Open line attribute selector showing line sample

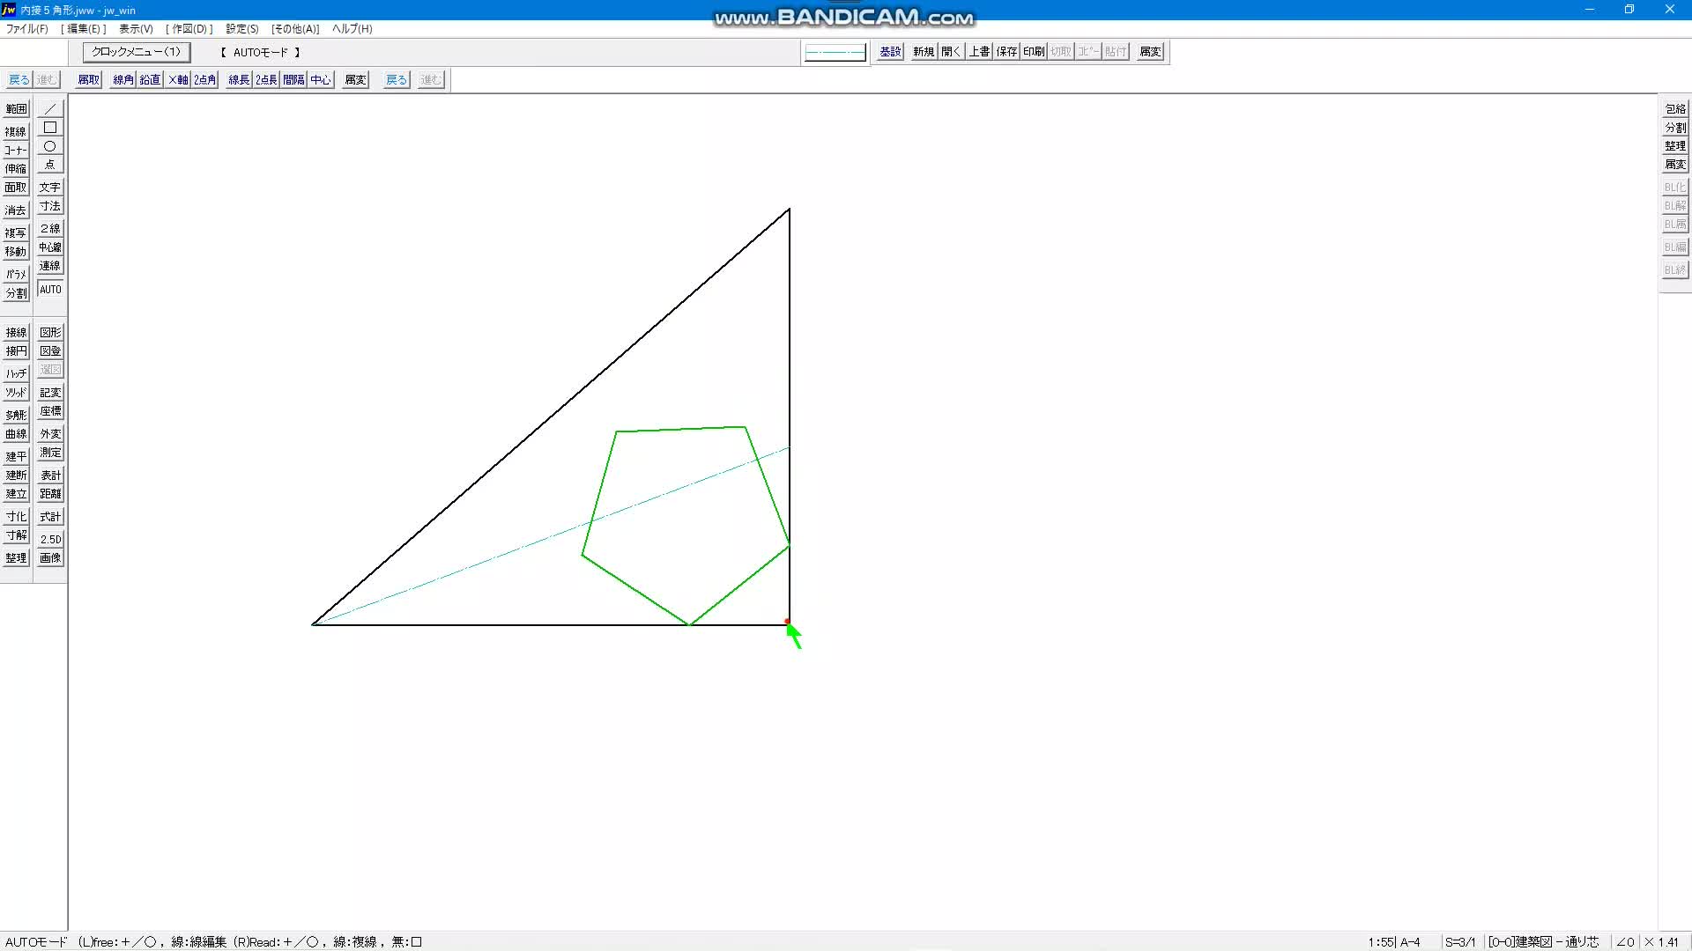pos(835,53)
